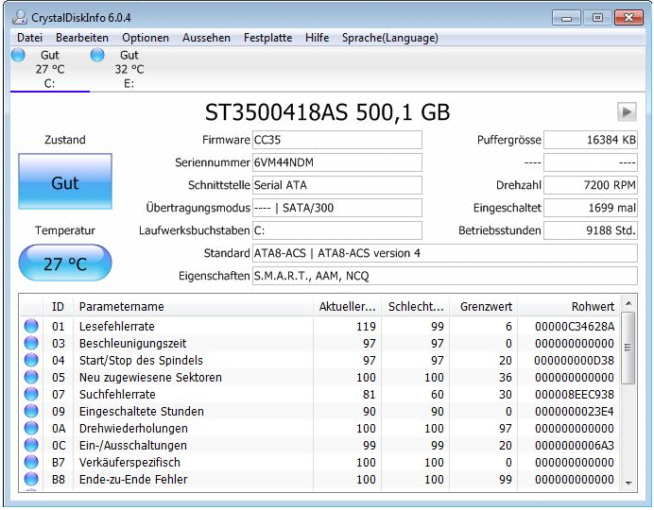
Task: Click the Standard field ATA8-ACS
Action: [444, 253]
